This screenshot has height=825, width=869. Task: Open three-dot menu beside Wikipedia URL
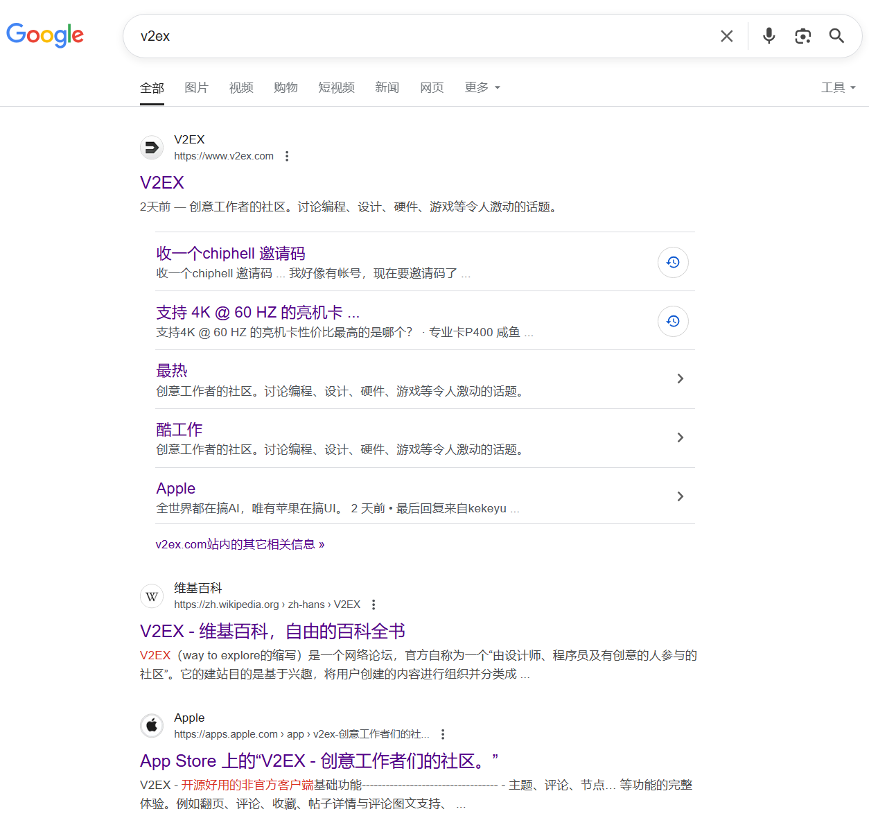374,605
